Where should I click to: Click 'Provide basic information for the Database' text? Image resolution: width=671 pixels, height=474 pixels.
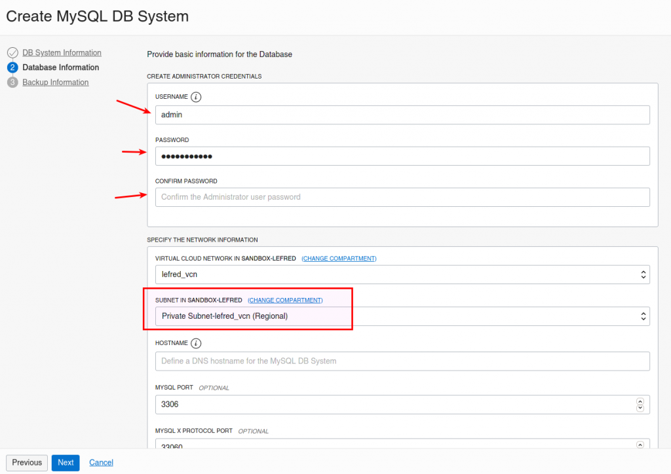220,54
